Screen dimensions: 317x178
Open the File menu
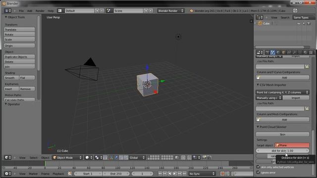(x=21, y=11)
